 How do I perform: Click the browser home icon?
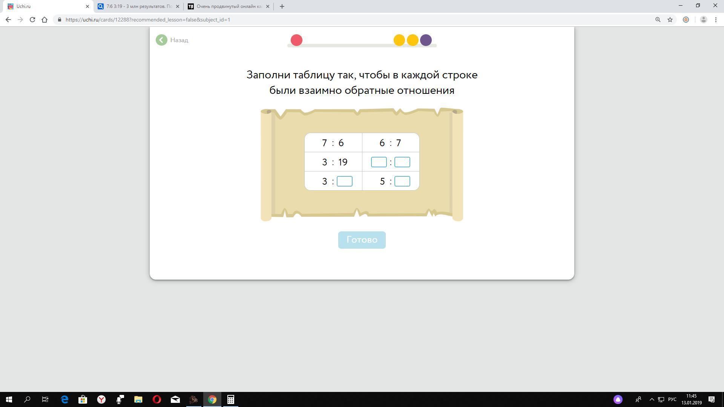(44, 20)
